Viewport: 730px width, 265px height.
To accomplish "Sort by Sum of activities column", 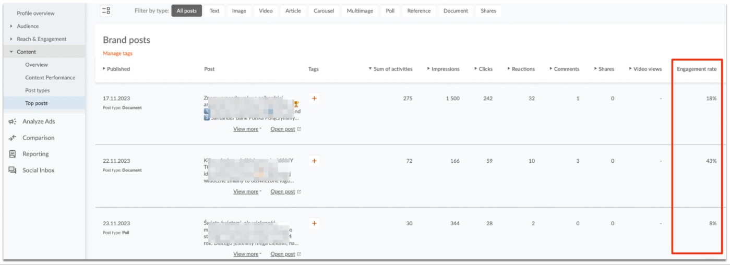I will (390, 69).
